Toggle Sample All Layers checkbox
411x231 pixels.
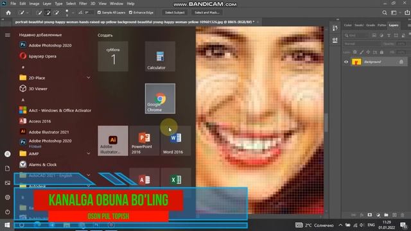99,13
